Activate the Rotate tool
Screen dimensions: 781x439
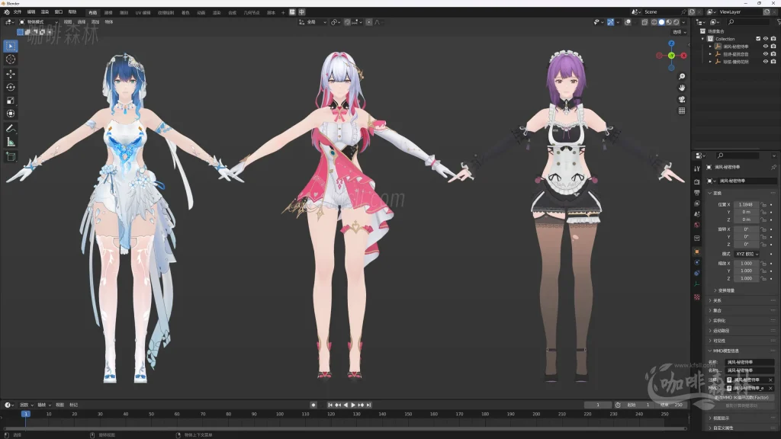pyautogui.click(x=11, y=87)
